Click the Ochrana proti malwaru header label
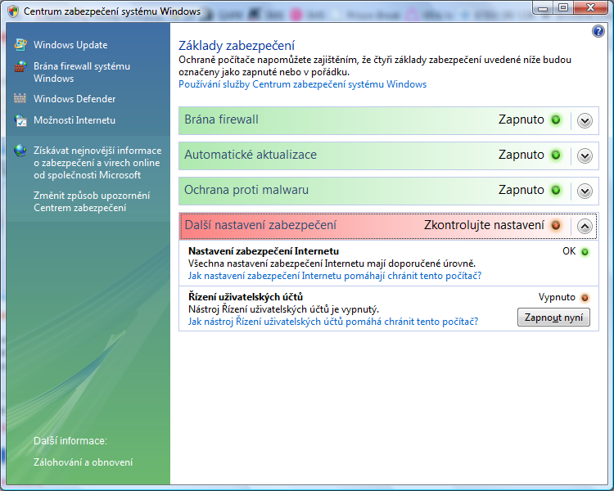 246,190
